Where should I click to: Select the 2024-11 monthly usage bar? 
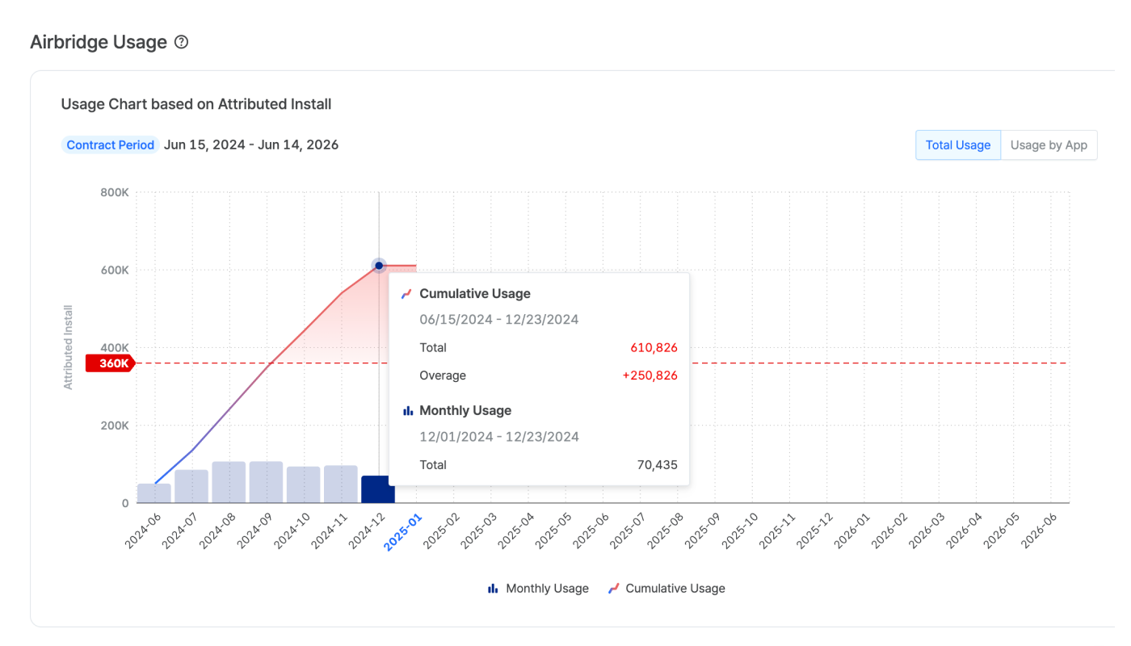(341, 484)
